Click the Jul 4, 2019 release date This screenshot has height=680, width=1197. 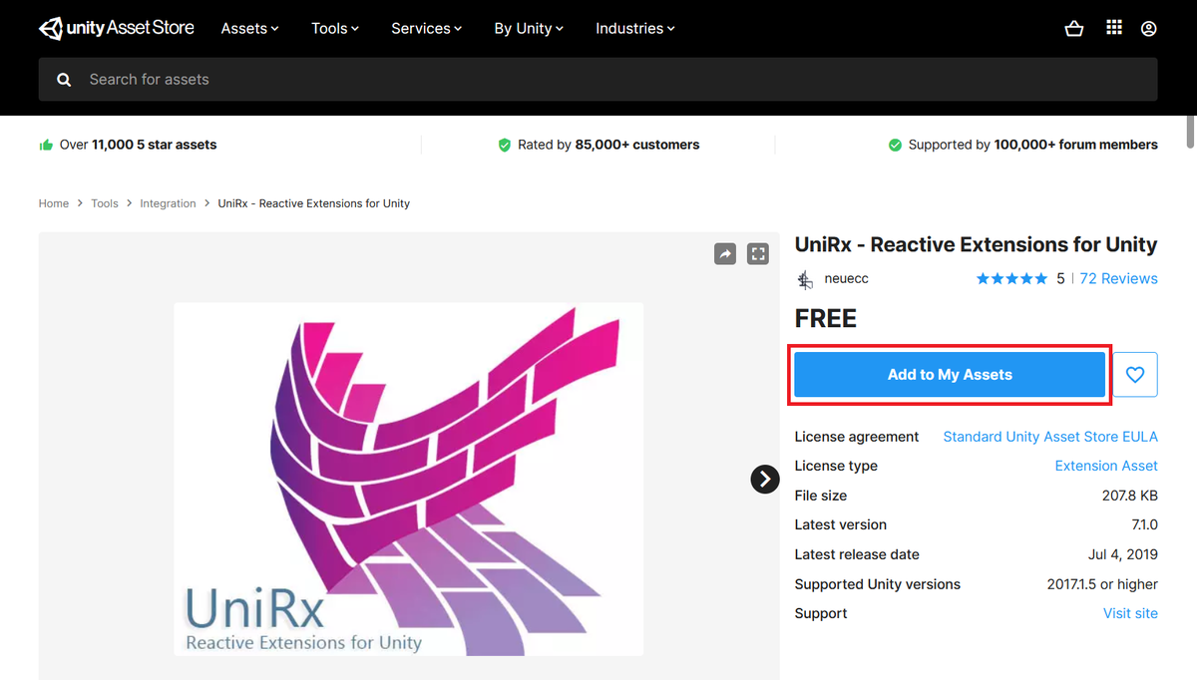point(1123,554)
